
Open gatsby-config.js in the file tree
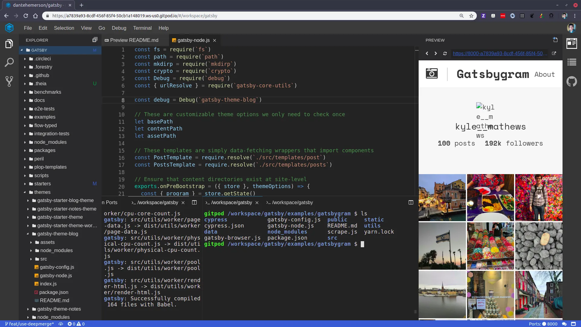[57, 267]
